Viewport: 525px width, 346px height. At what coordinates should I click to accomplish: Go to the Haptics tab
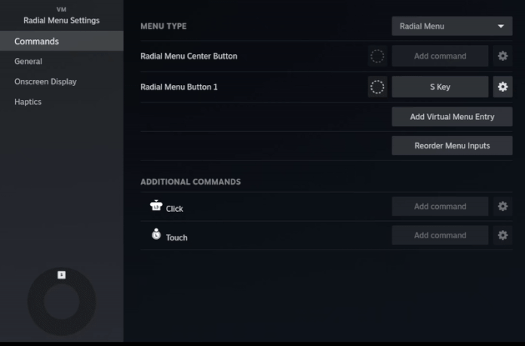[28, 102]
